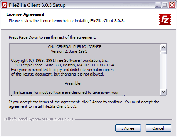Minimize the FileZilla setup window
The height and width of the screenshot is (137, 177).
tap(158, 5)
